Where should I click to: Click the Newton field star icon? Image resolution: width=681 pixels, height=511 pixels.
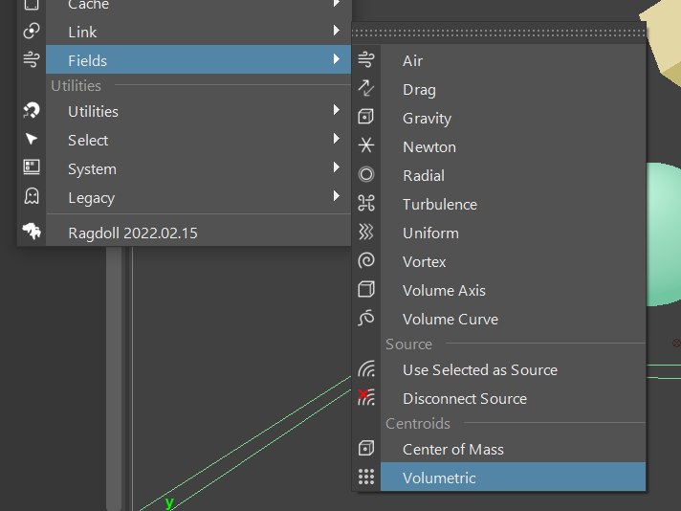click(x=365, y=146)
